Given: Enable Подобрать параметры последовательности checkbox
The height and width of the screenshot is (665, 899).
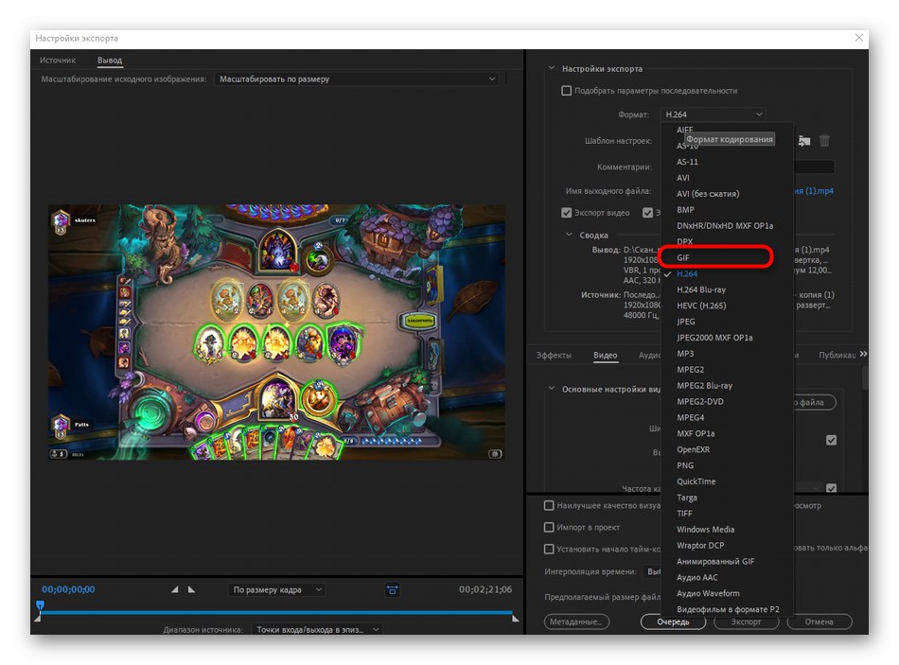Looking at the screenshot, I should (567, 91).
